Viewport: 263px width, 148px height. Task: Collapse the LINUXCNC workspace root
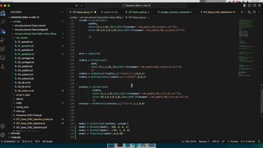tap(9, 17)
